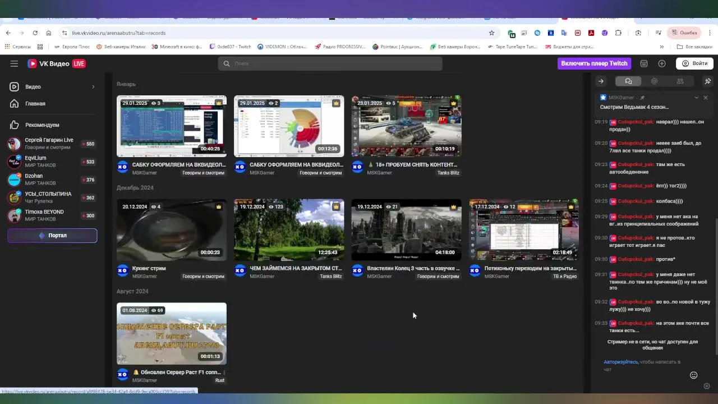Open the Кукинг стрим video thumbnail

pos(172,230)
